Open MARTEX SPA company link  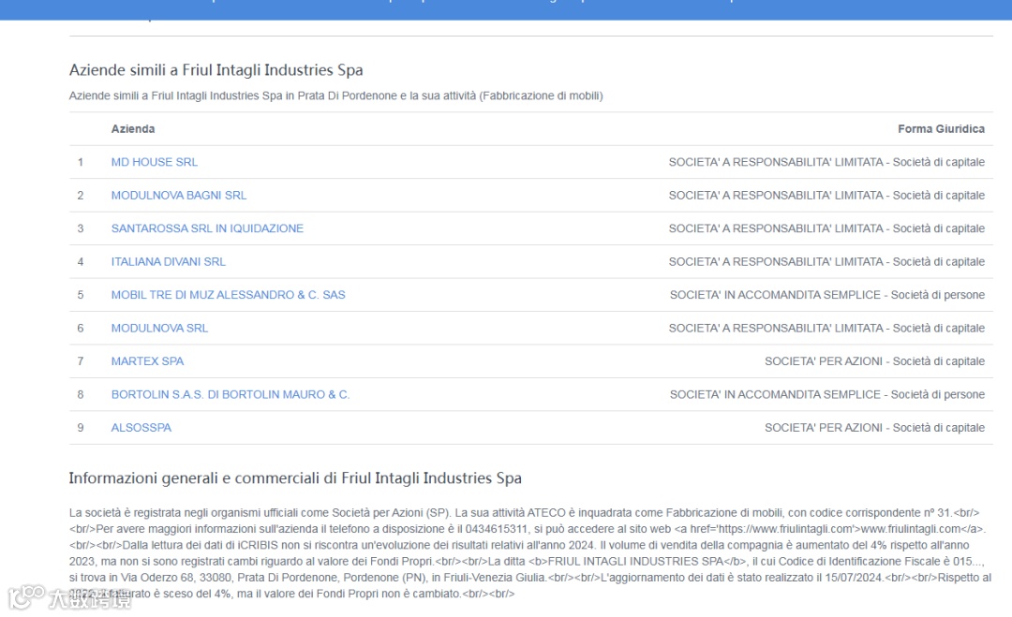click(x=147, y=361)
